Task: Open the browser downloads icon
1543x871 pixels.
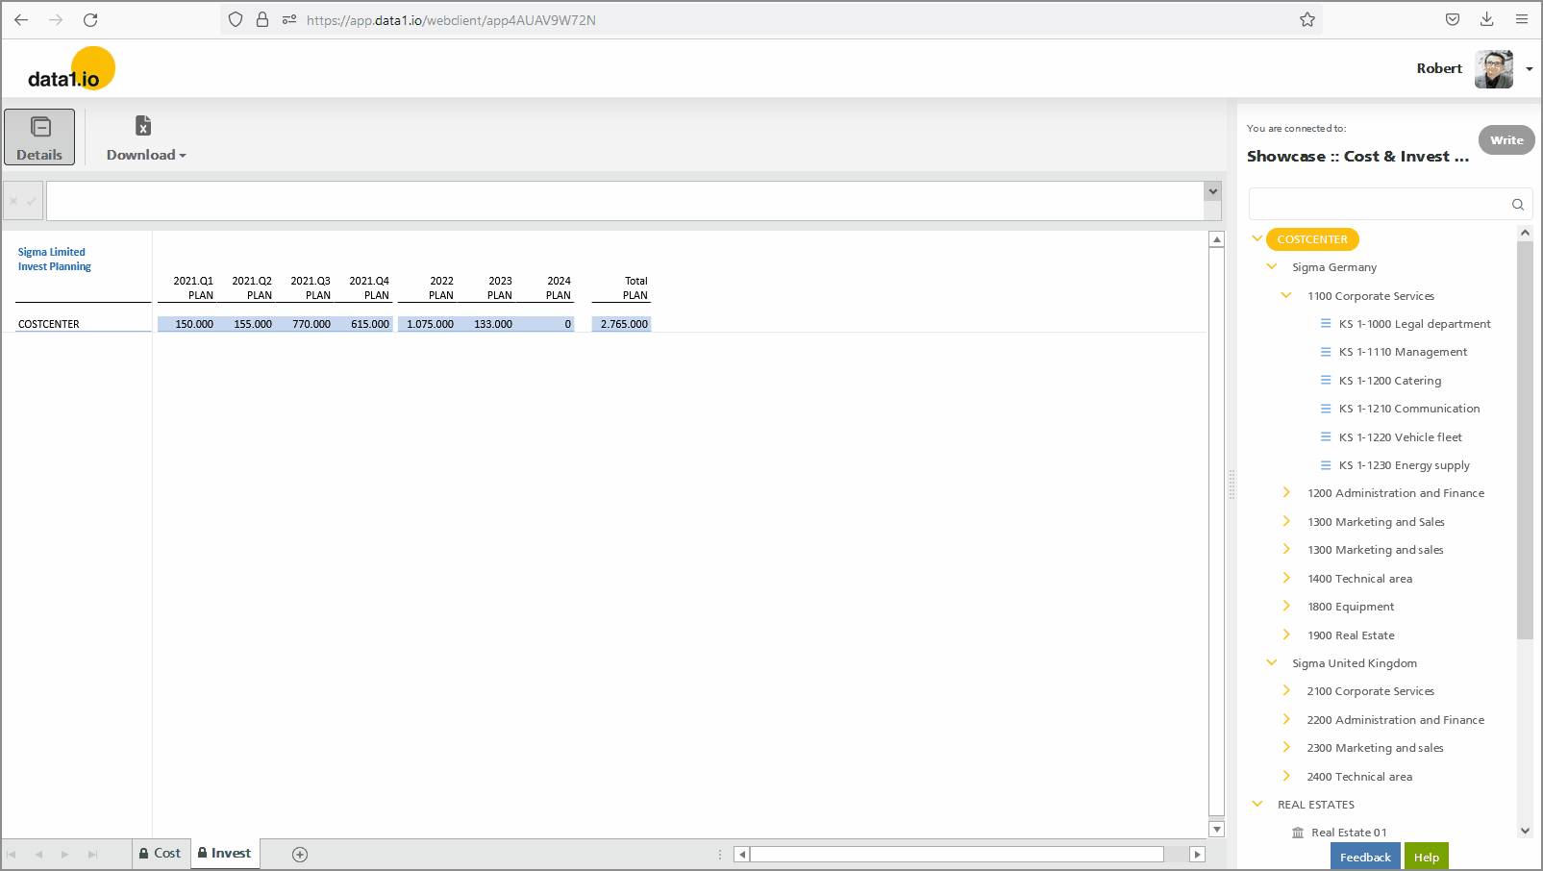Action: pyautogui.click(x=1486, y=18)
